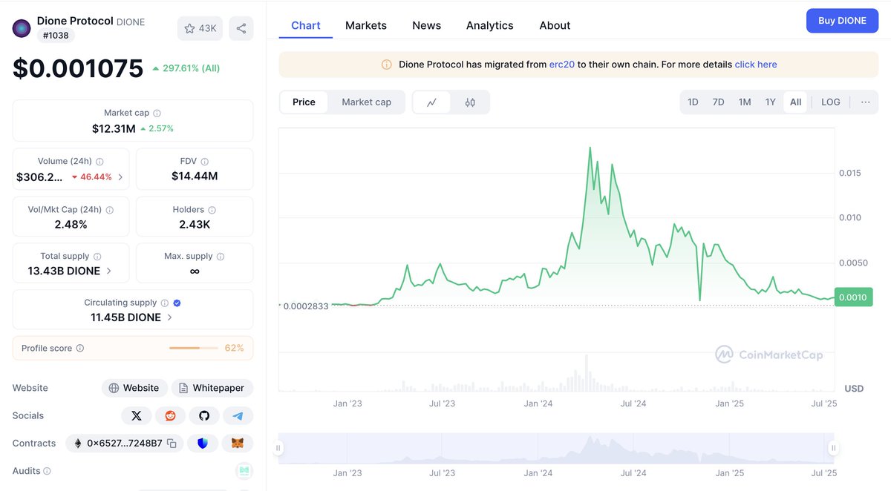Open the News tab

(x=427, y=25)
